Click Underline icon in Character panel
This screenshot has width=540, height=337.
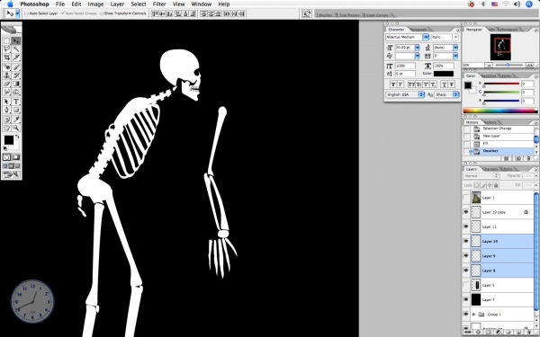[445, 84]
